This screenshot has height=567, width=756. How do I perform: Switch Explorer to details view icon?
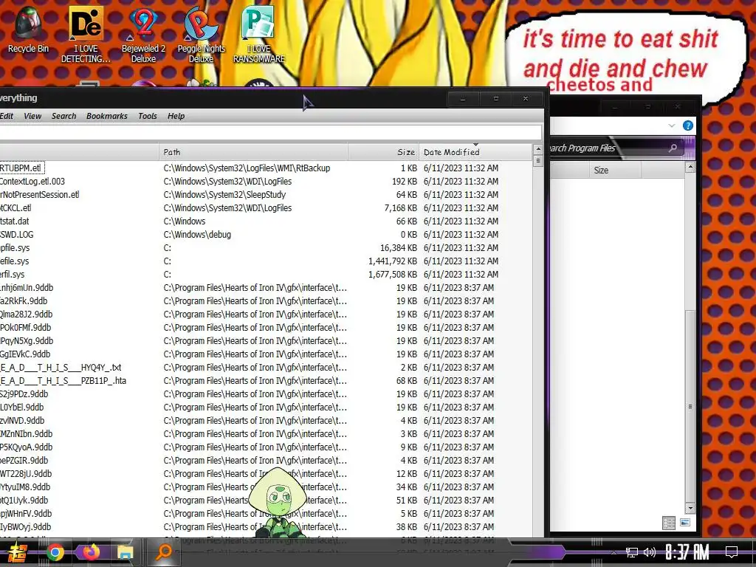[669, 523]
